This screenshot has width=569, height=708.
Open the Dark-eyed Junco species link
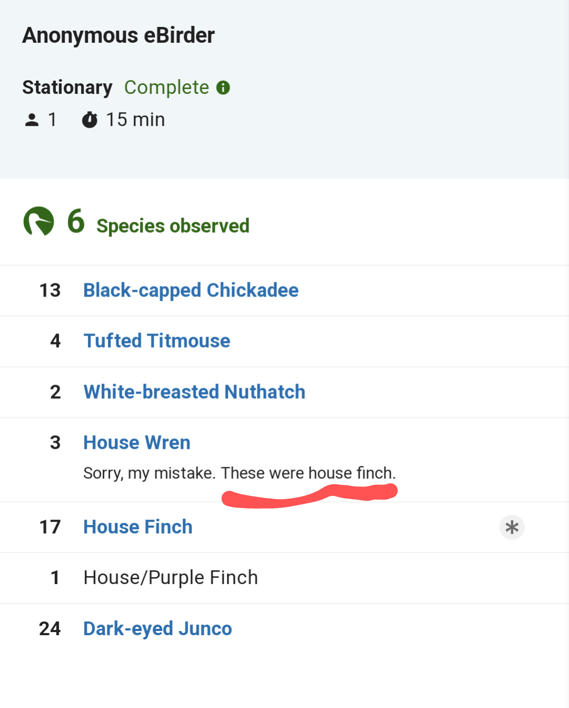[158, 629]
